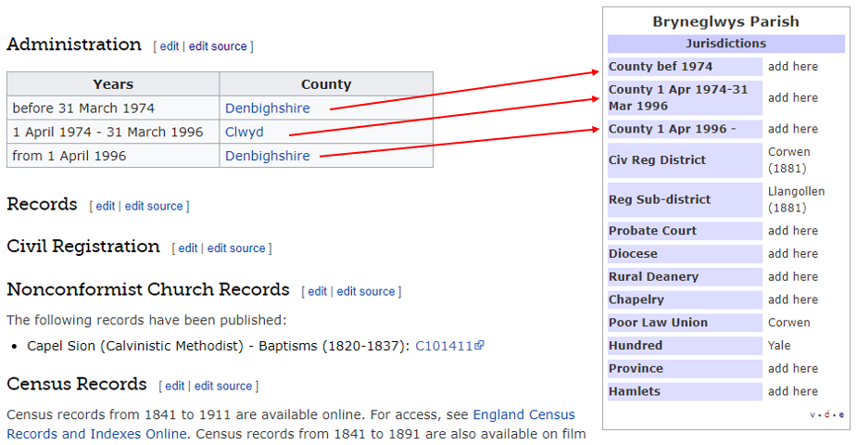This screenshot has height=445, width=857.
Task: Click edit link next to Administration heading
Action: [x=169, y=46]
